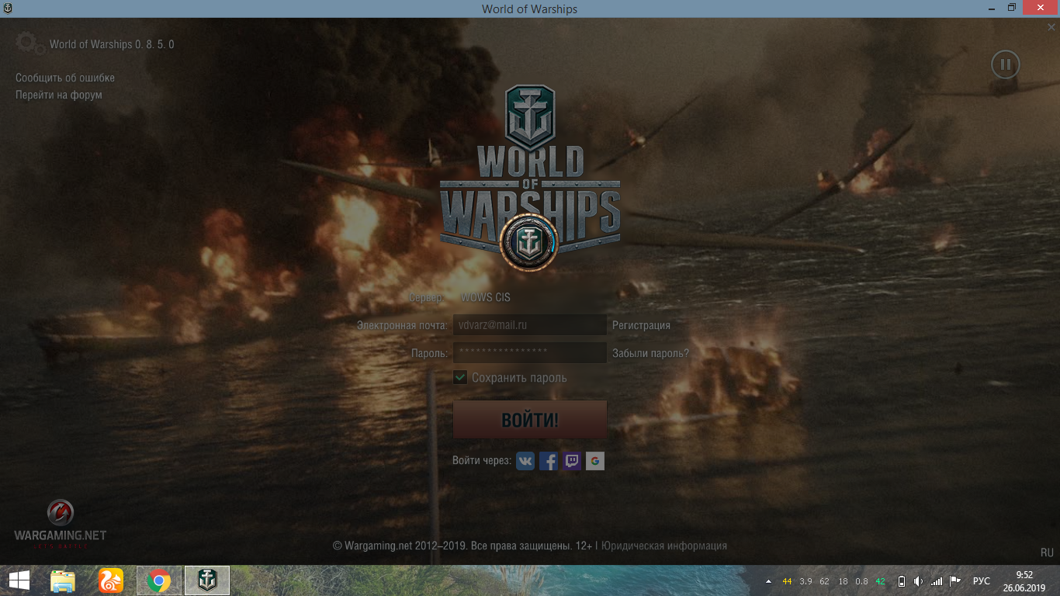The image size is (1060, 596).
Task: Focus the password input field
Action: 530,353
